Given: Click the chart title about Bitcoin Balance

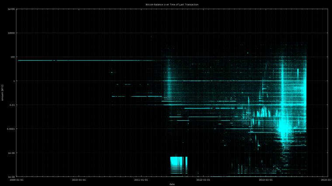Looking at the screenshot, I should [172, 4].
